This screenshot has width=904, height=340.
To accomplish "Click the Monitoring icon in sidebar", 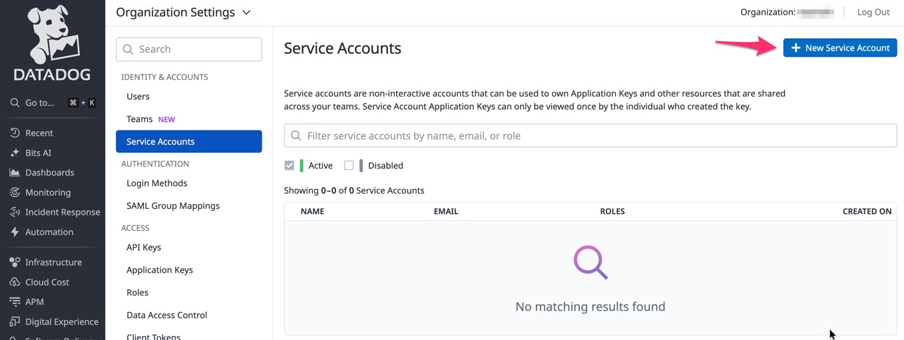I will click(15, 192).
